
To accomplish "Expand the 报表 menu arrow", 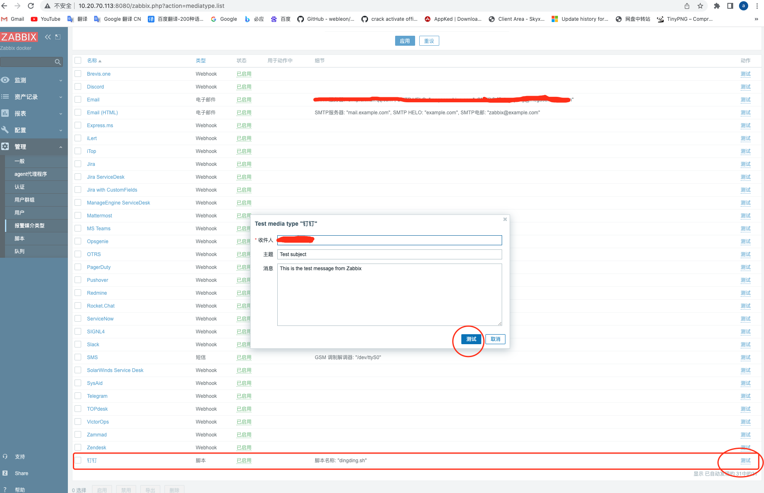I will pos(61,114).
